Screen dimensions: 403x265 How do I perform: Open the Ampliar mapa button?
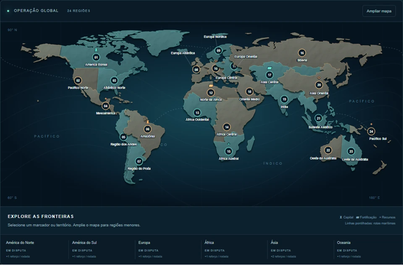pyautogui.click(x=379, y=11)
